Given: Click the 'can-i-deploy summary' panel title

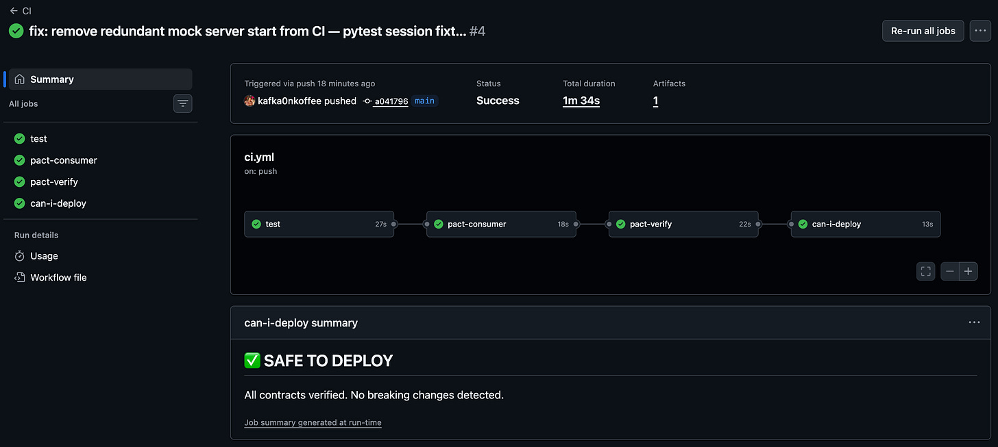Looking at the screenshot, I should (x=301, y=322).
